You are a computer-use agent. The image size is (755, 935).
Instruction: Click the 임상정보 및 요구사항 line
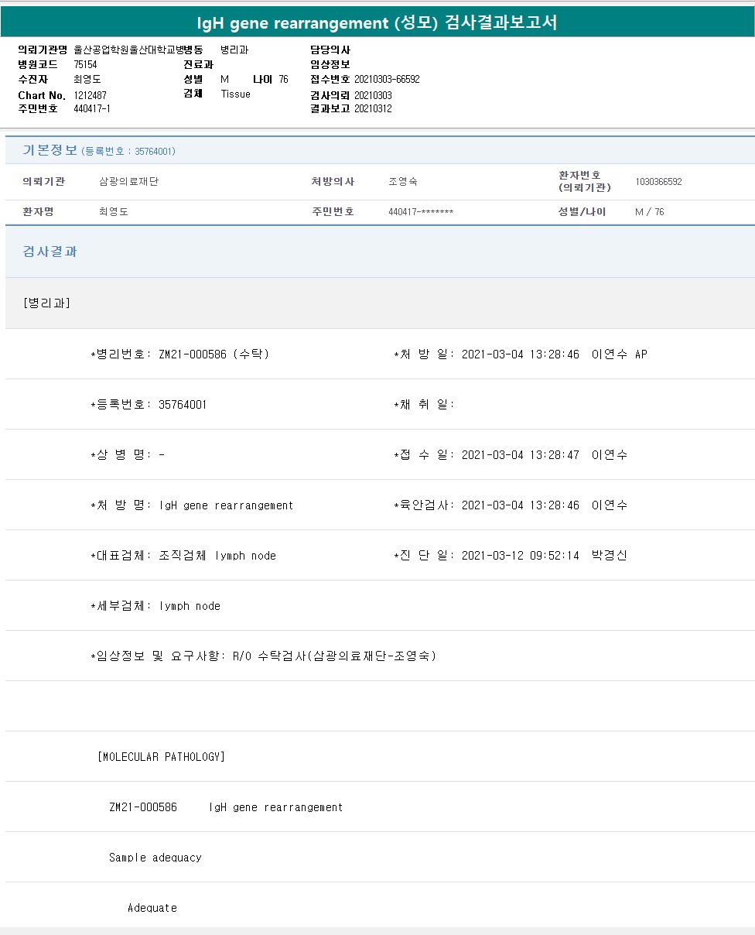tap(263, 656)
